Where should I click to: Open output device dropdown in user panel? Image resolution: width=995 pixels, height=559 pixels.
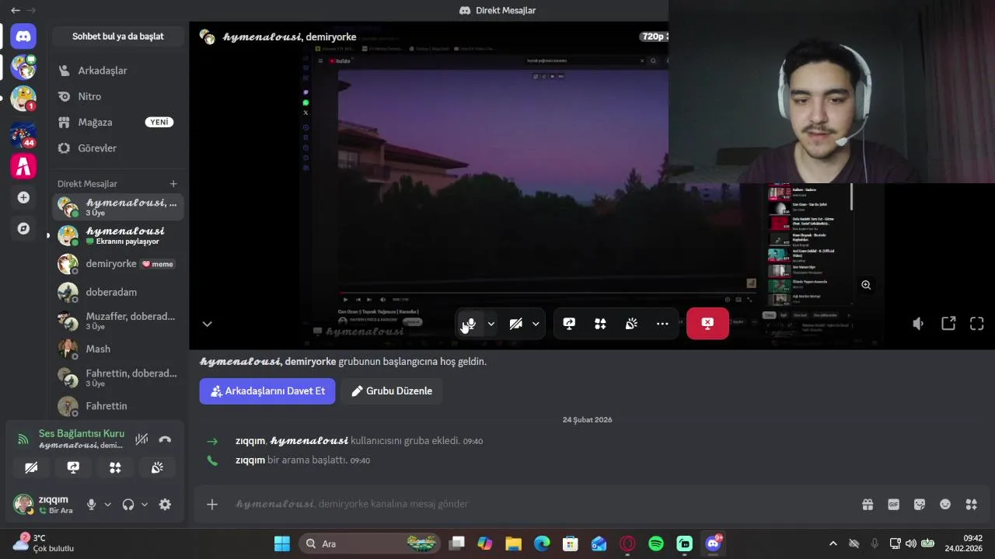145,505
